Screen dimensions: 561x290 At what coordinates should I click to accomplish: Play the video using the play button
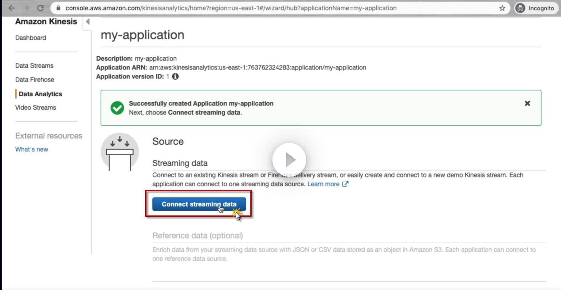(x=289, y=160)
